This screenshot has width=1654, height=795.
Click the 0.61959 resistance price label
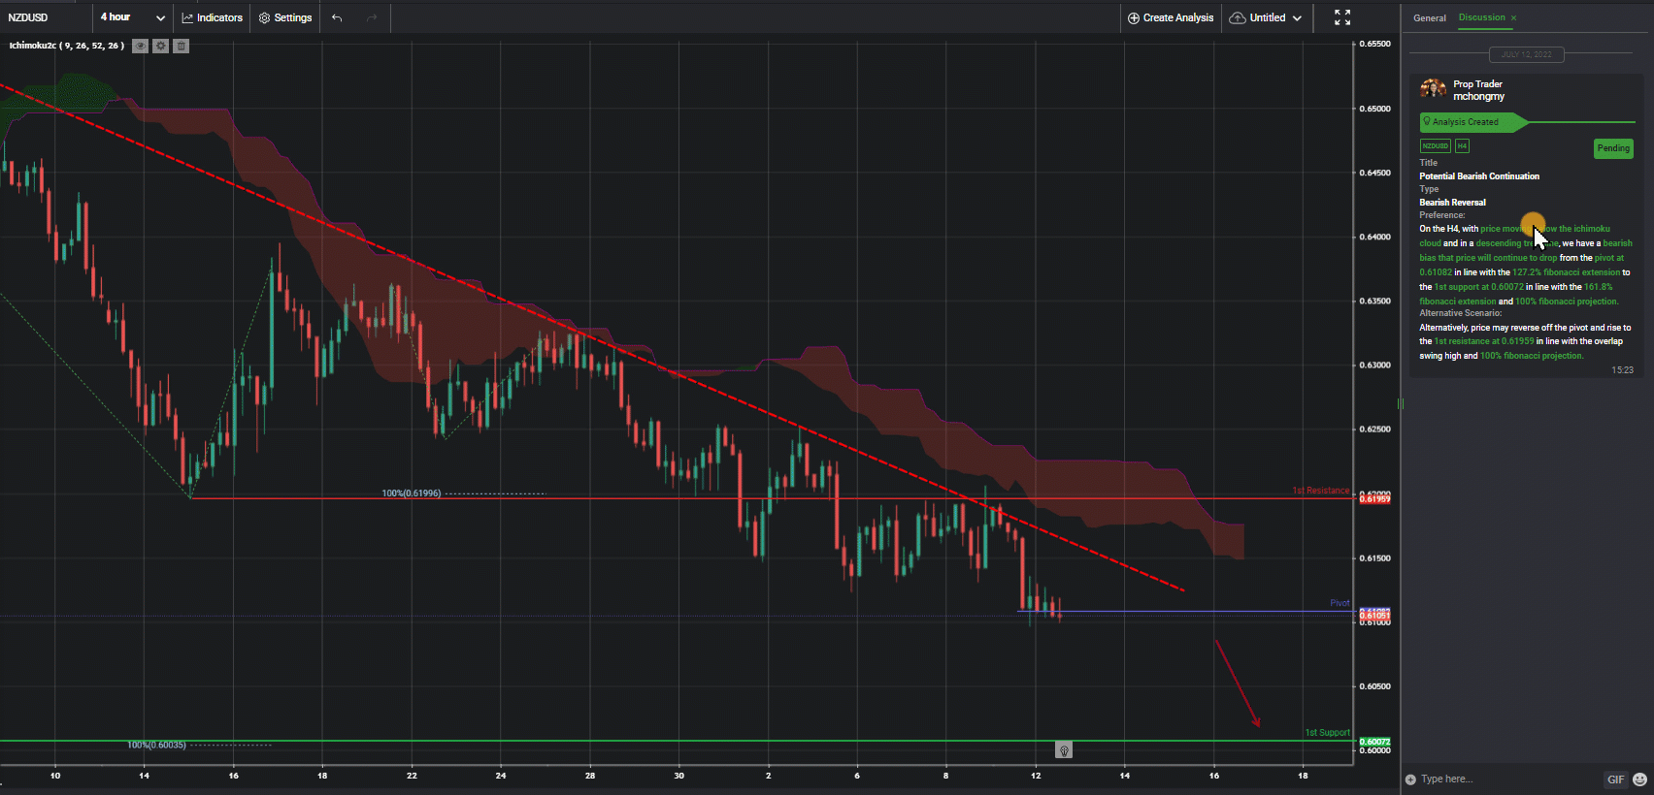(x=1374, y=499)
